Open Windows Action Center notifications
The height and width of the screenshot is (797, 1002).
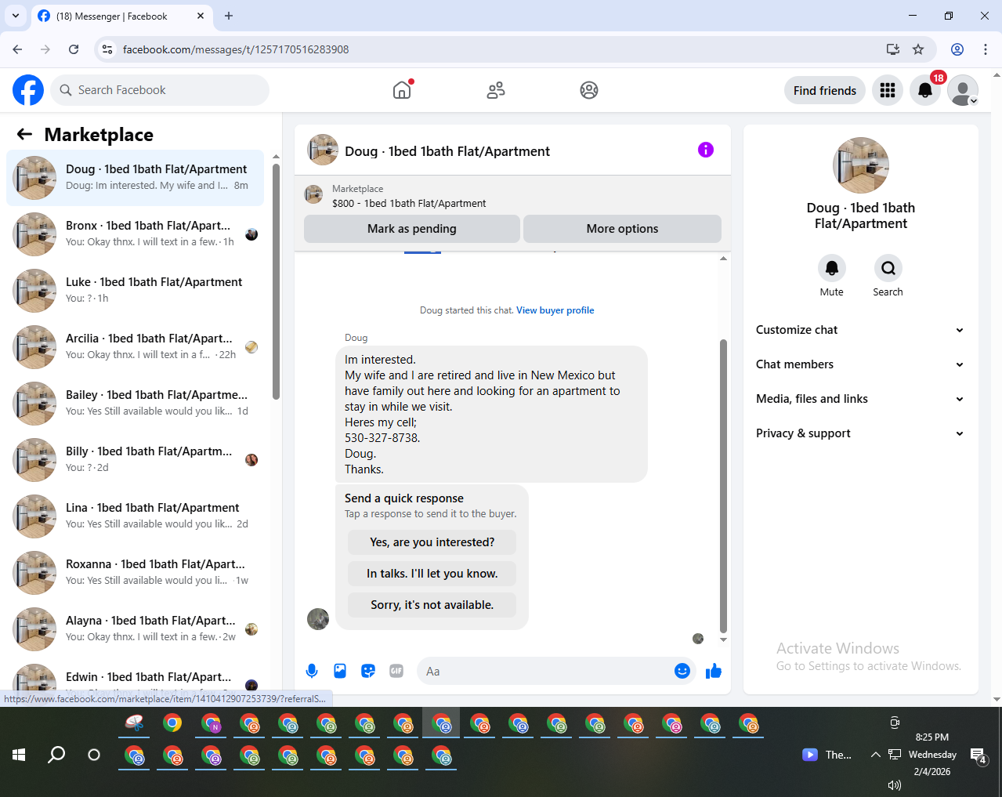click(x=978, y=755)
